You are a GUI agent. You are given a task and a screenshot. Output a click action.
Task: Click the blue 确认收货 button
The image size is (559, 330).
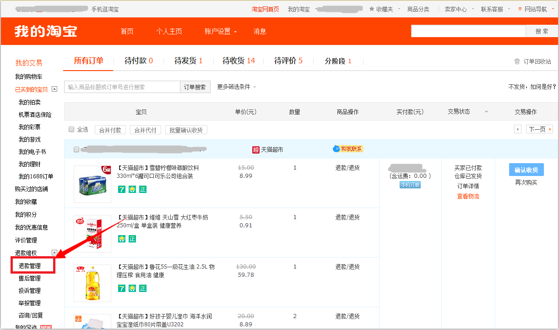point(526,170)
